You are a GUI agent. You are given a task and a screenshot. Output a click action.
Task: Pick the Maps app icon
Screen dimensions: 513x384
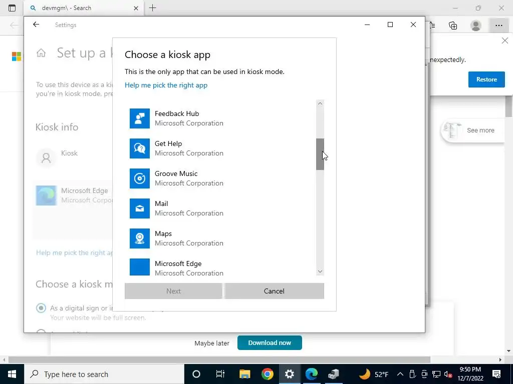point(140,238)
